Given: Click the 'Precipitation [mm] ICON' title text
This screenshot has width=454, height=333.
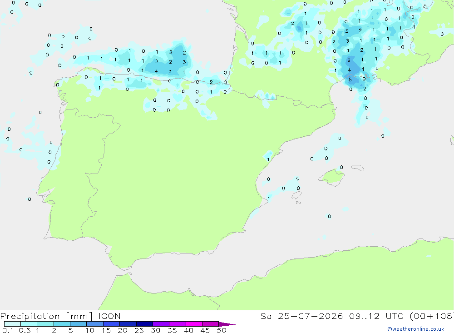Looking at the screenshot, I should [x=60, y=316].
